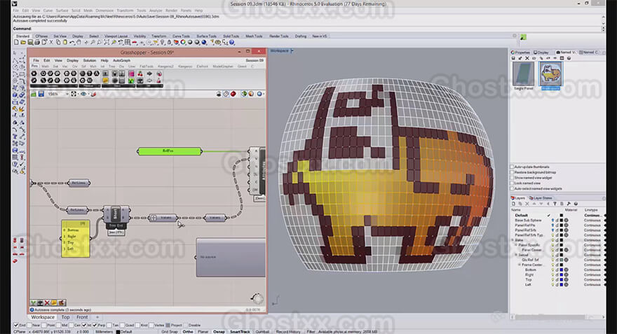617x334 pixels.
Task: Click the Grasshopper cherry component icon
Action: [x=140, y=74]
